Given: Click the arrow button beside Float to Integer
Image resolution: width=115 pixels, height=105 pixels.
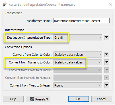Looking at the screenshot, I should 107,85.
